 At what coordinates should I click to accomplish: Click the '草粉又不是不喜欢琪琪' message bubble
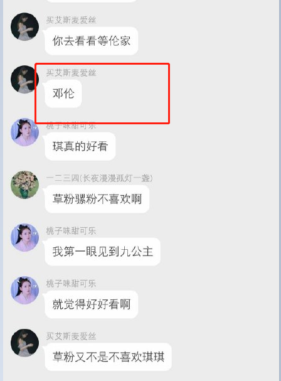pyautogui.click(x=109, y=357)
